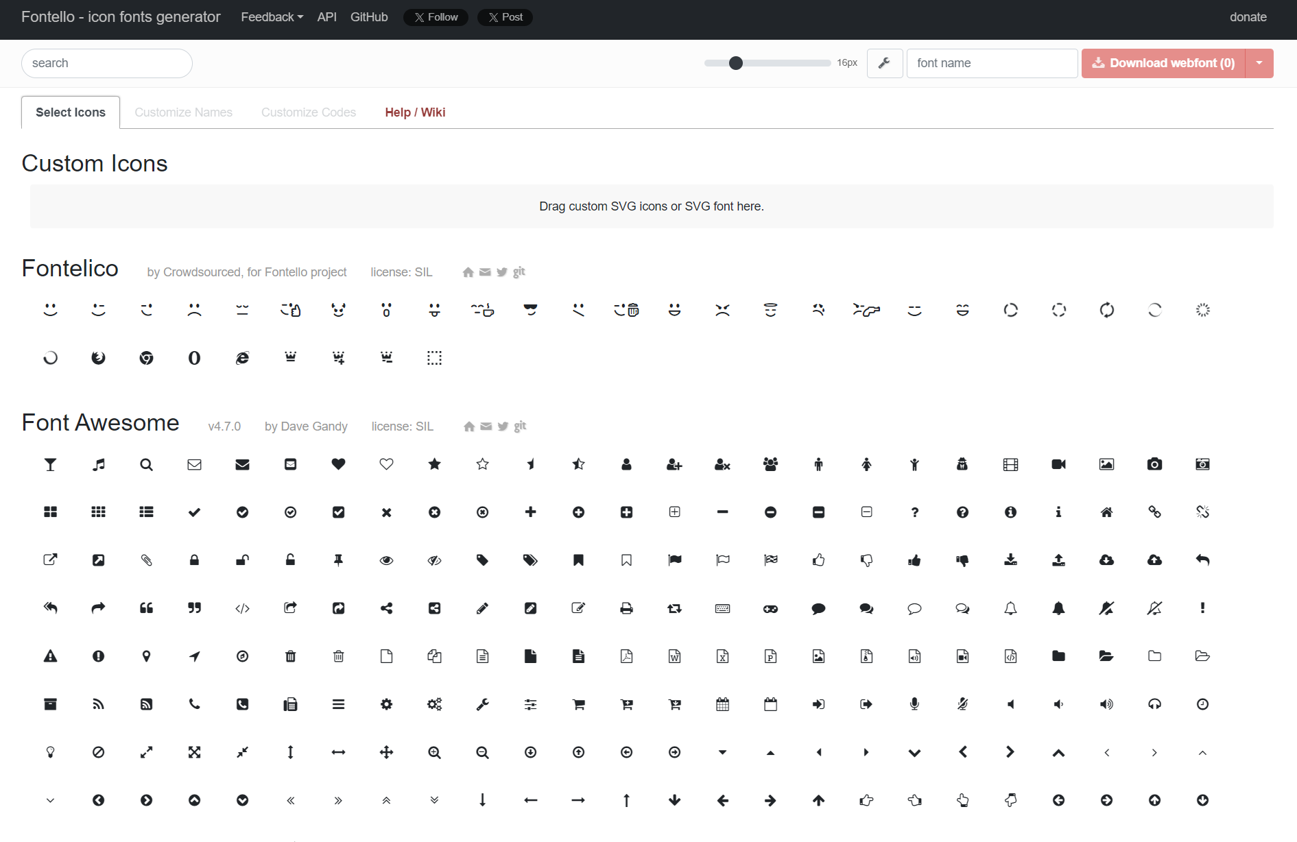Click the icon size slider handle

736,63
